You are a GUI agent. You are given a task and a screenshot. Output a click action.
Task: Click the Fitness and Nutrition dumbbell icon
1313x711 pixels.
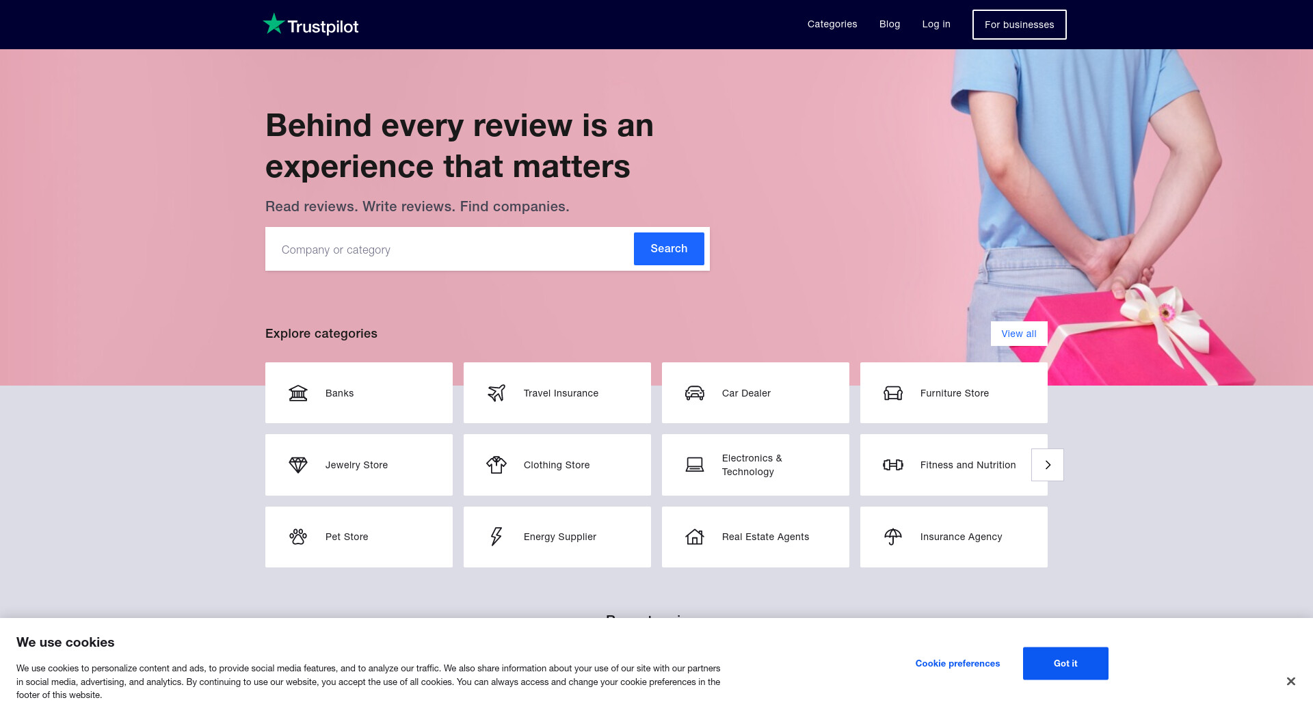click(x=893, y=465)
